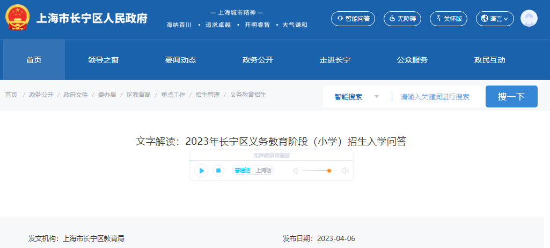This screenshot has width=550, height=248.
Task: Play the audio narration
Action: 201,170
